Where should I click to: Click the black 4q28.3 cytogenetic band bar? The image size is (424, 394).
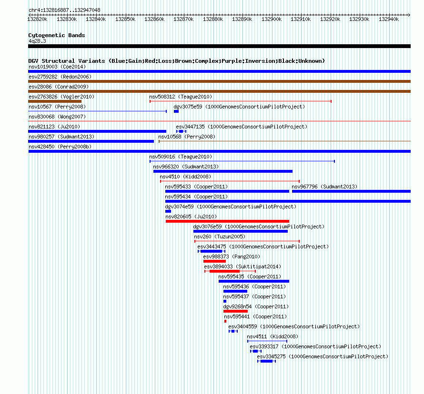click(x=219, y=46)
